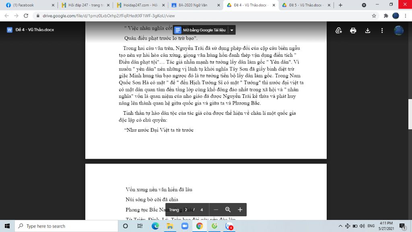Reload the current page
412x232 pixels.
tap(26, 16)
